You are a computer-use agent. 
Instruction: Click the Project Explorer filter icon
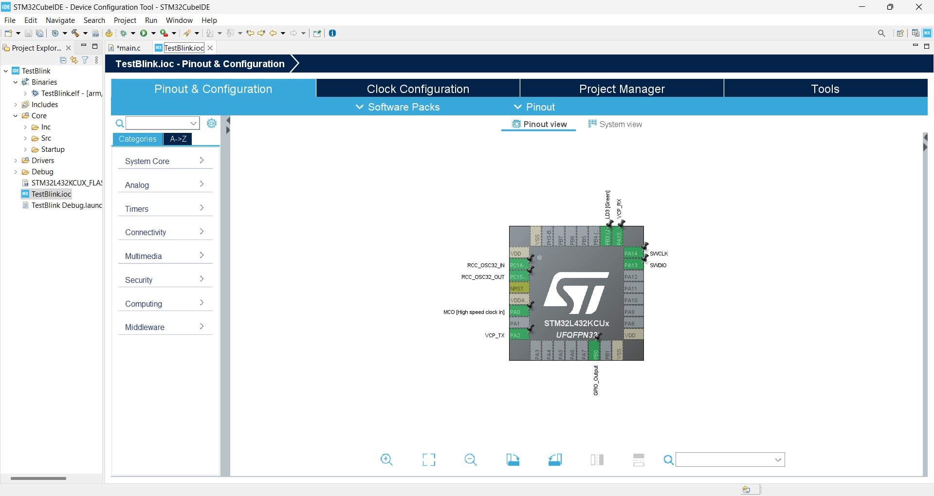(x=85, y=60)
